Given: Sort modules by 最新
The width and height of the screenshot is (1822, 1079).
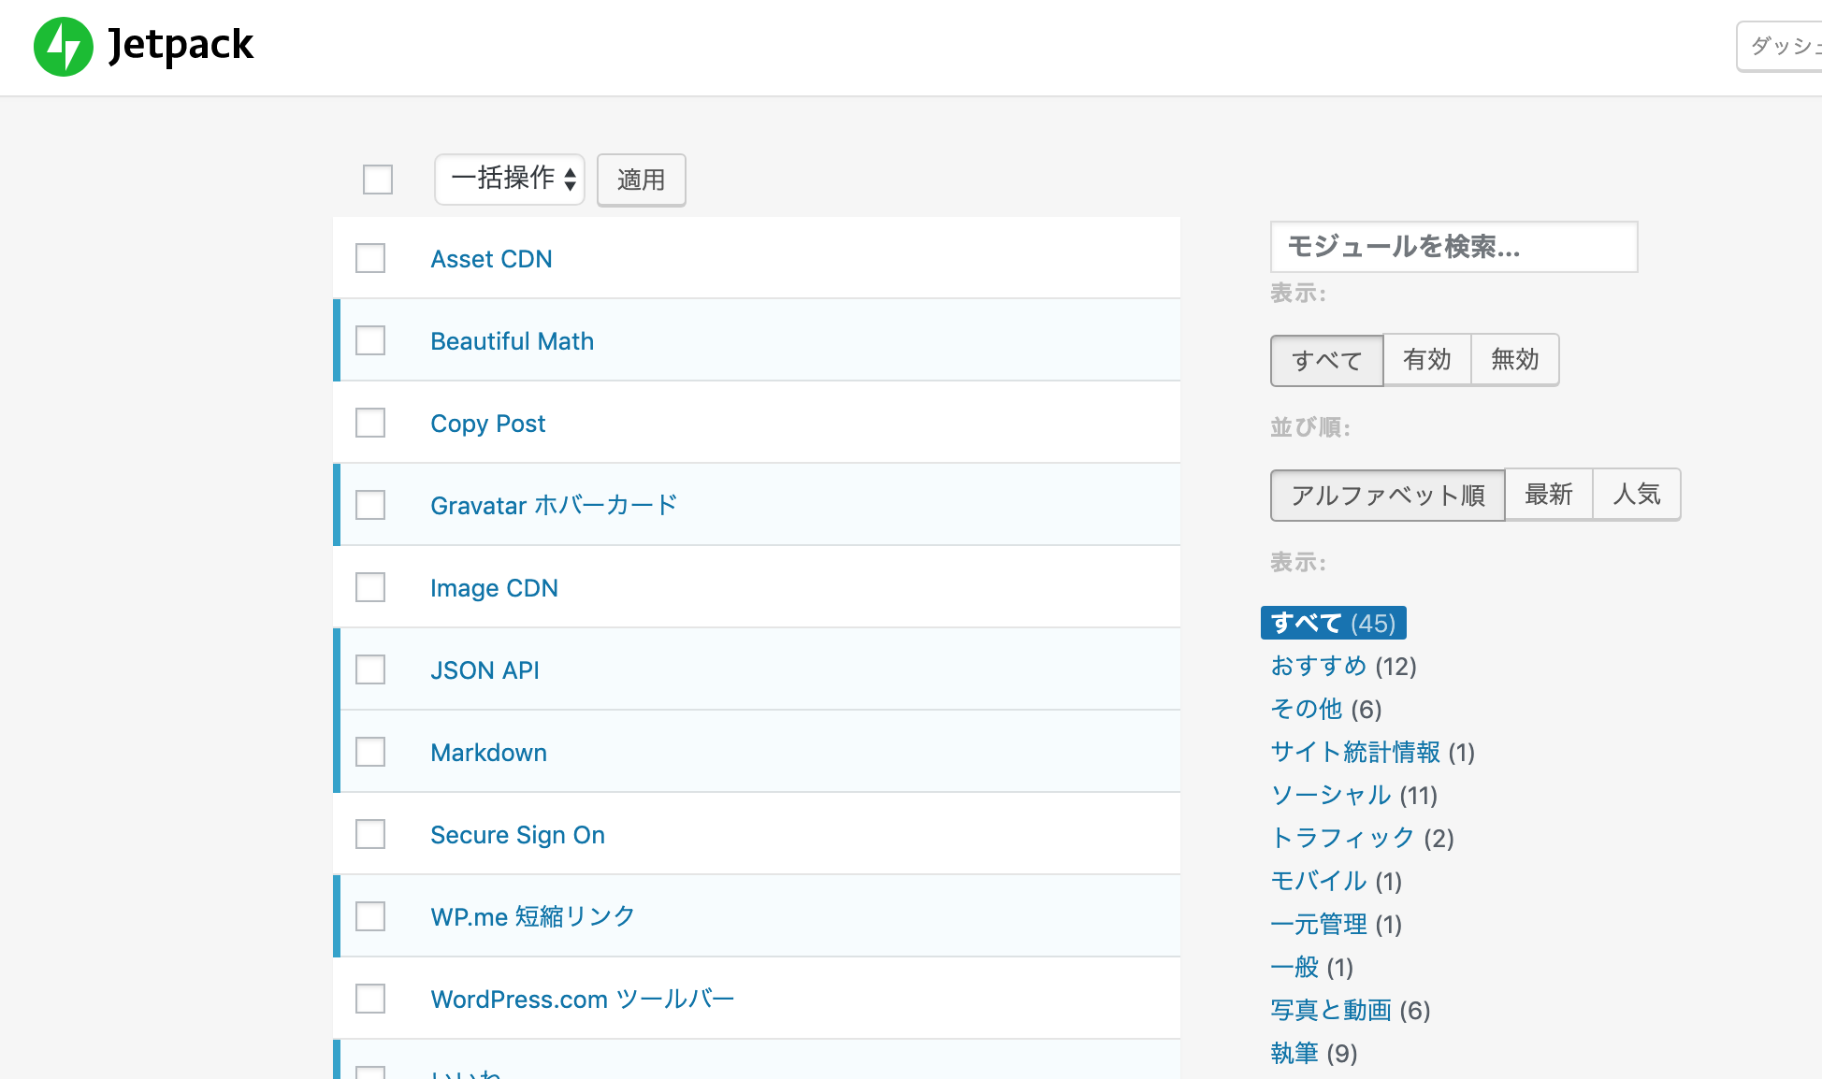Looking at the screenshot, I should pyautogui.click(x=1549, y=495).
